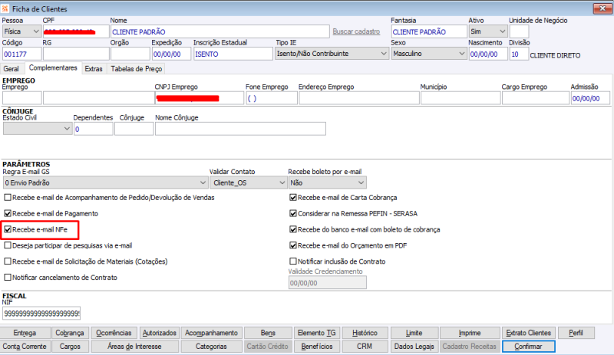The width and height of the screenshot is (614, 355).
Task: Click the Imprime button
Action: pyautogui.click(x=470, y=333)
